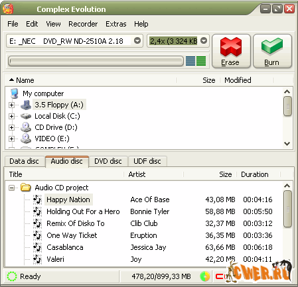Expand the 3.5 Floppy (A:) node

click(x=12, y=105)
